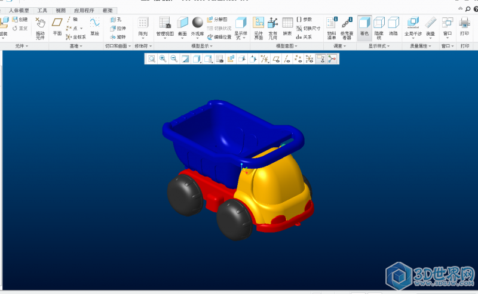The image size is (478, 294).
Task: Toggle coordinate system display in graphics toolbar
Action: (x=310, y=58)
